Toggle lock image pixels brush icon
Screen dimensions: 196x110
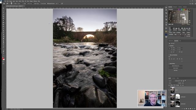click(x=173, y=85)
